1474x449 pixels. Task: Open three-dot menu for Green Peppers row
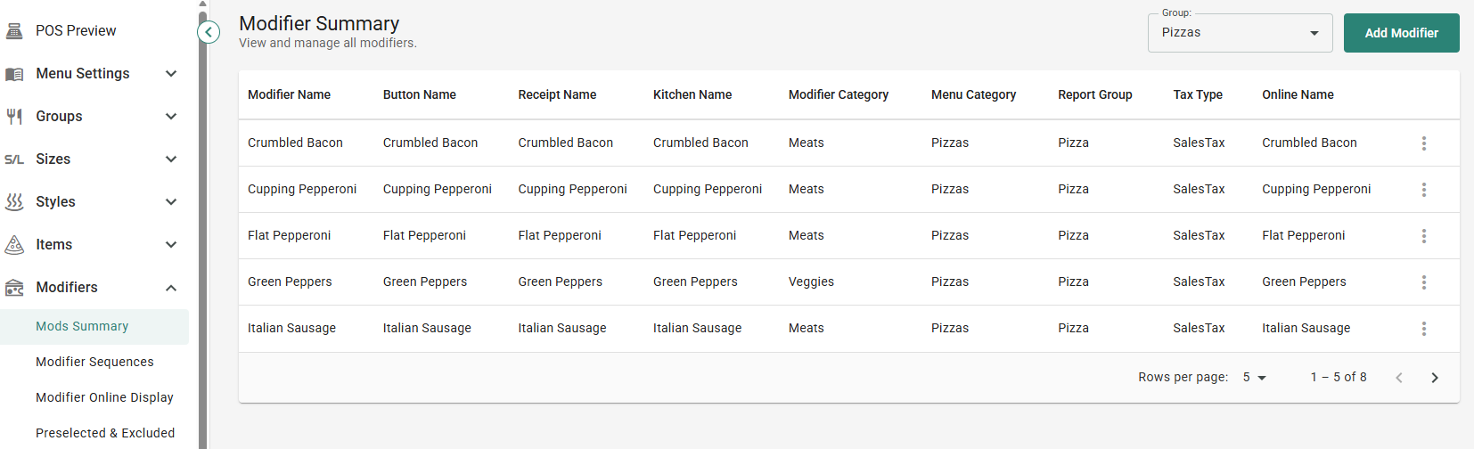point(1424,282)
